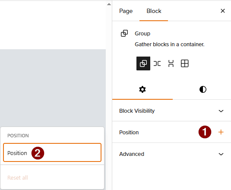This screenshot has height=190, width=231.
Task: Open the Styles half-circle tab
Action: pos(203,89)
